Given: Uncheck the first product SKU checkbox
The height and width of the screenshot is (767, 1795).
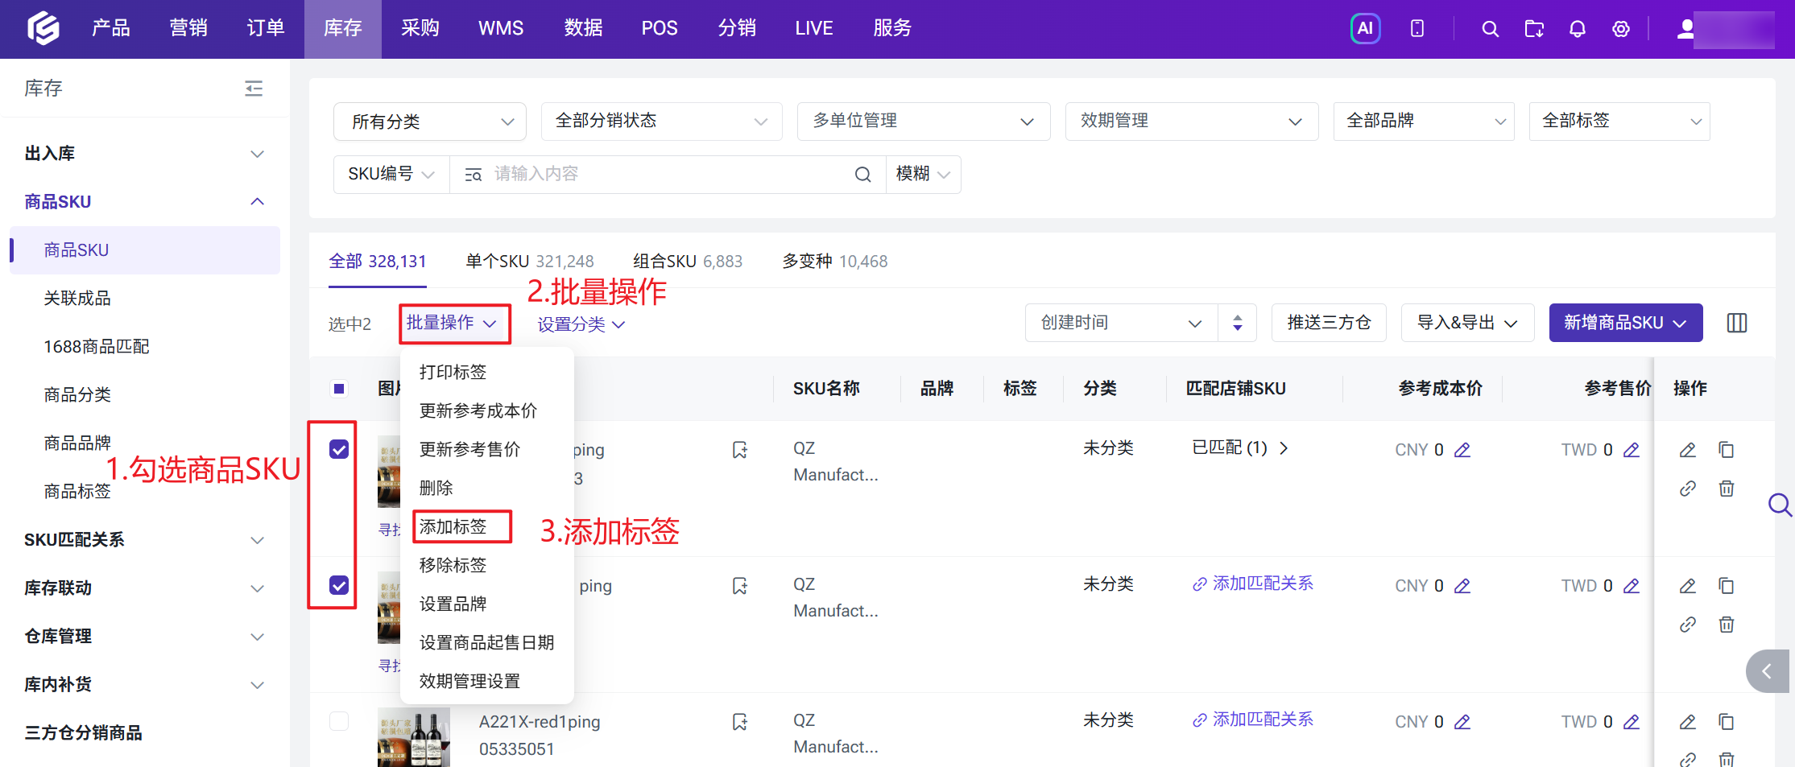Looking at the screenshot, I should click(x=339, y=449).
